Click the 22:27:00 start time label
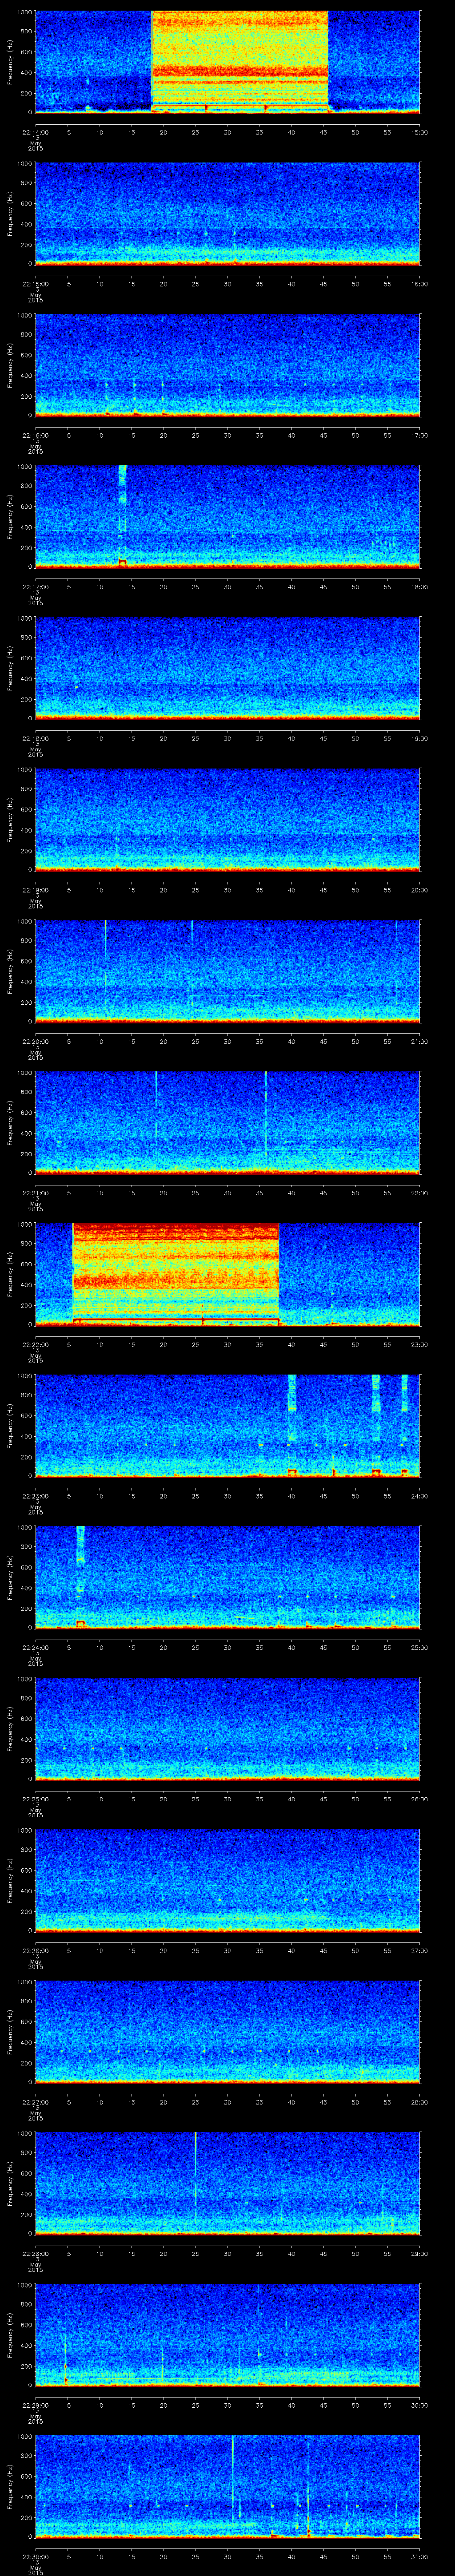The width and height of the screenshot is (455, 2576). click(x=35, y=2101)
